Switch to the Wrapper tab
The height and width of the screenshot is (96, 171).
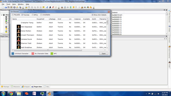coord(26,87)
